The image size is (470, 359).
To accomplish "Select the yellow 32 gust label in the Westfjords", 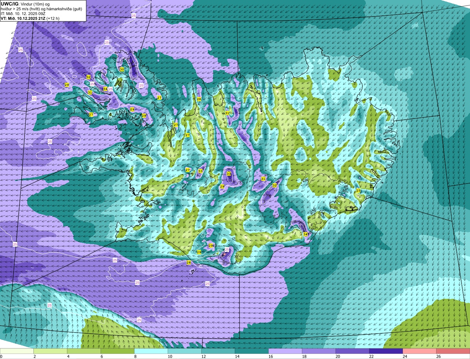I will (88, 77).
